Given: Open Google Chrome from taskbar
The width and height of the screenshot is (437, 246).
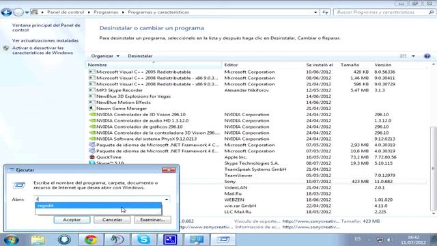Looking at the screenshot, I should pos(91,240).
